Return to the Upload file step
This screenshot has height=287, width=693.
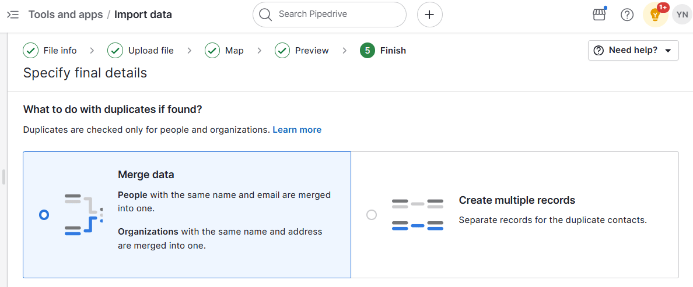point(141,51)
